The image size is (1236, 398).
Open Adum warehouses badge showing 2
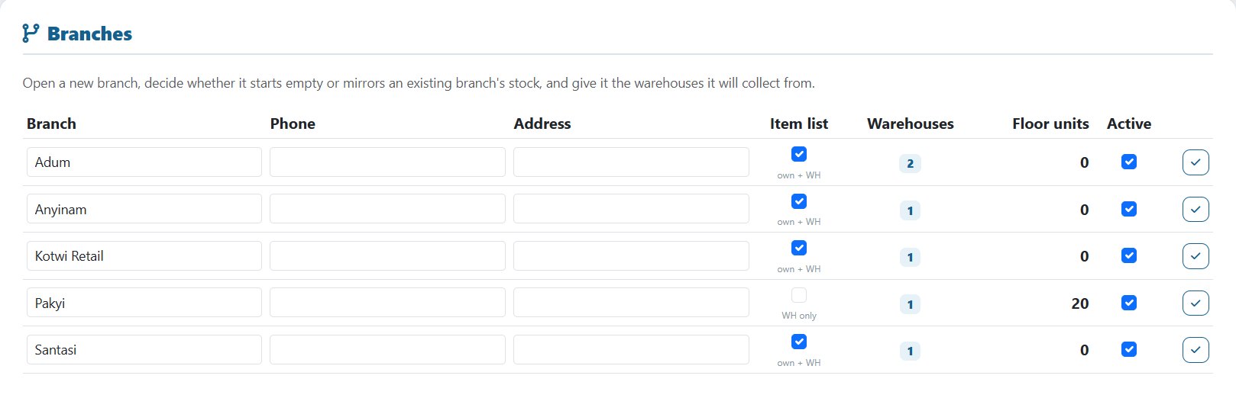(x=910, y=163)
